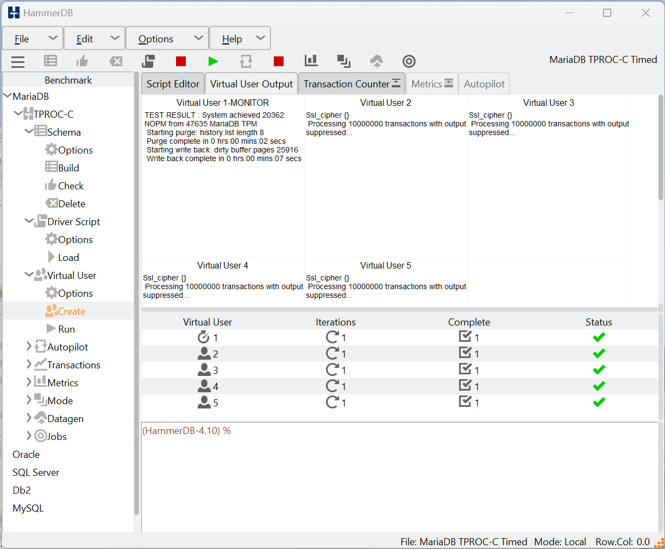
Task: Expand the Datagen tree node
Action: click(29, 418)
